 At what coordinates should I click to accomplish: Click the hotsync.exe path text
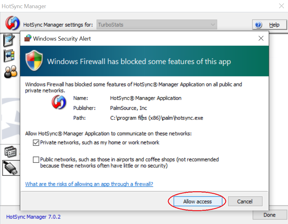tap(157, 118)
